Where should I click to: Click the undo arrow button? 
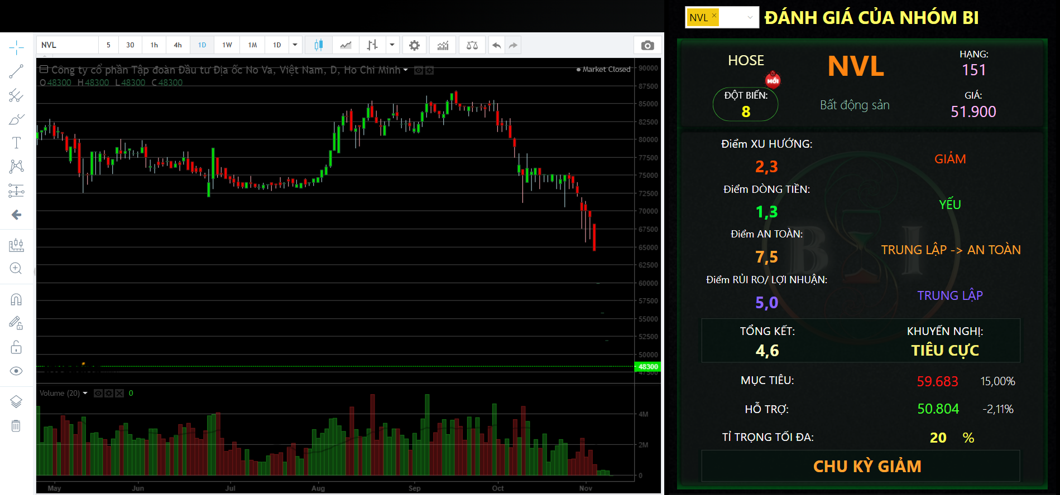pos(496,45)
